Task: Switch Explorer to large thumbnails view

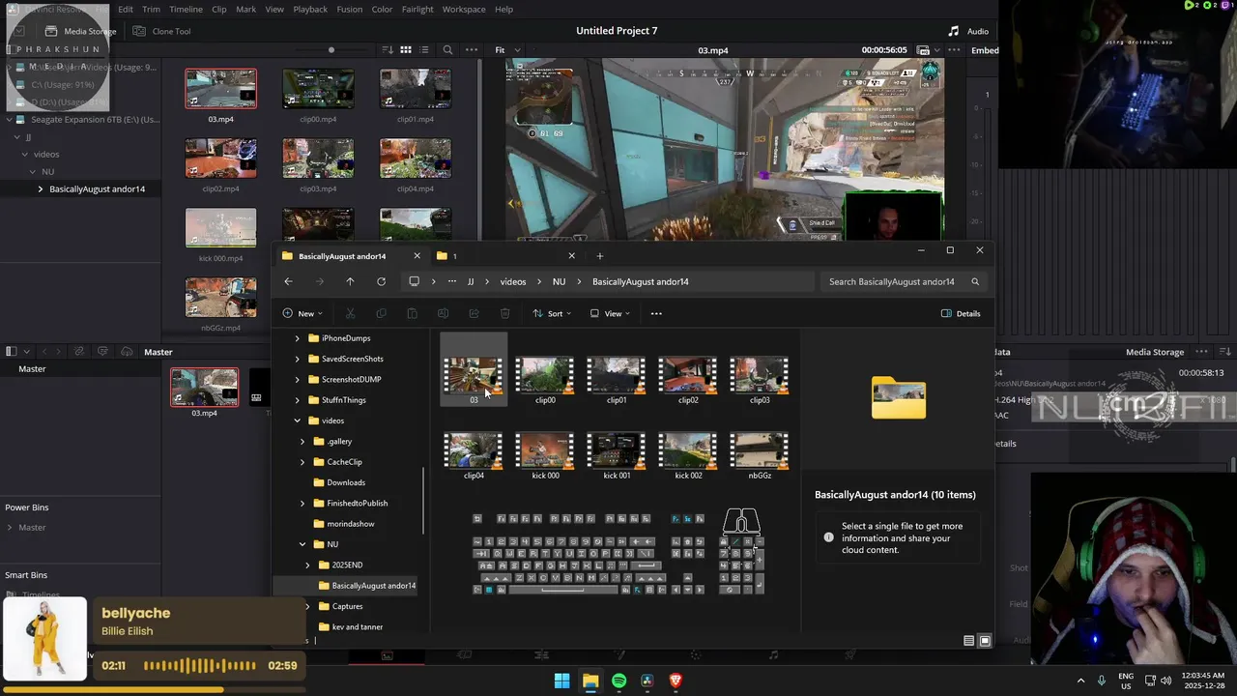Action: point(985,640)
